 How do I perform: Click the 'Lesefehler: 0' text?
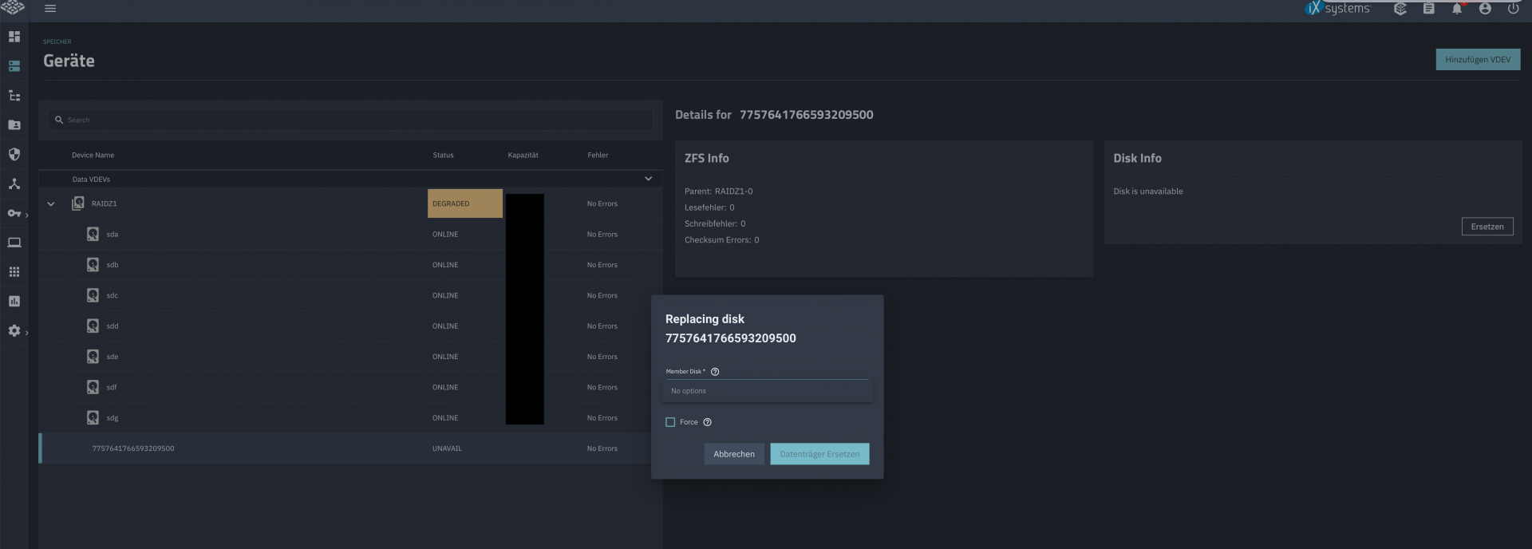click(709, 207)
